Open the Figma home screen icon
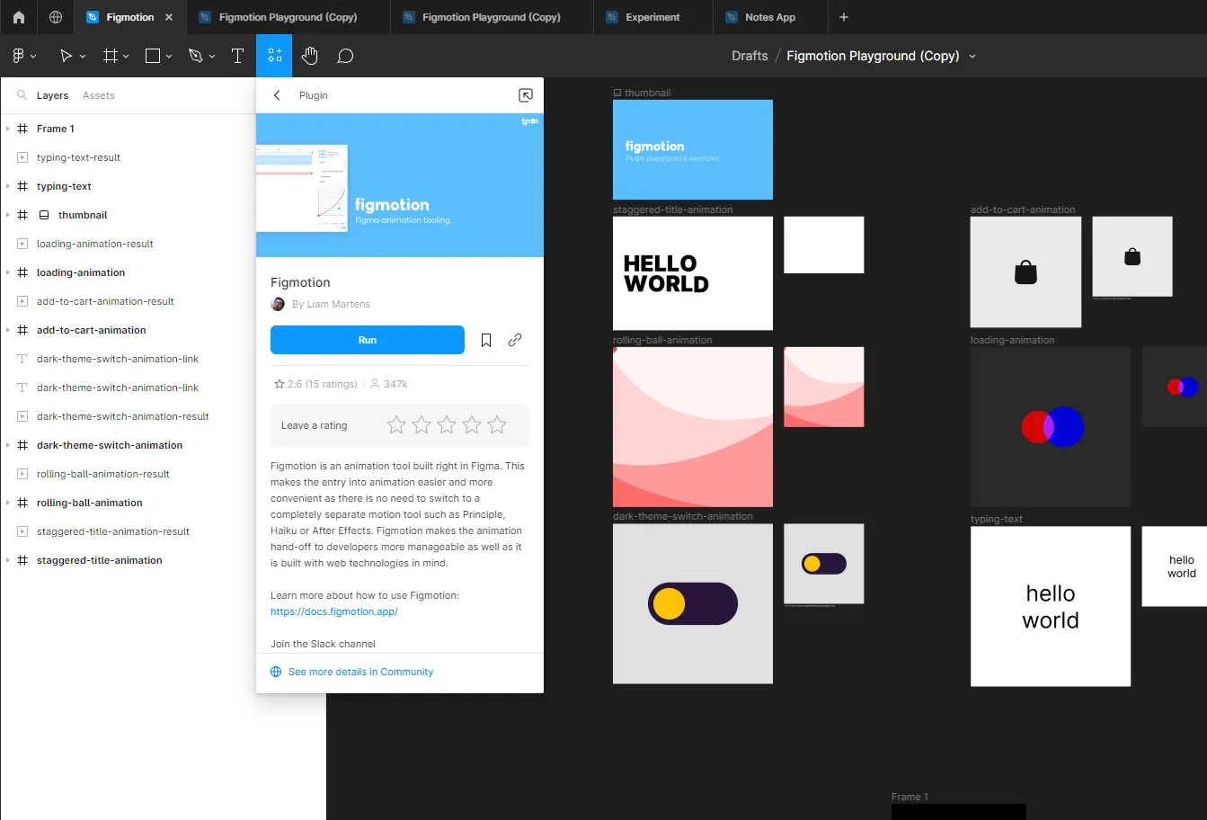Viewport: 1207px width, 820px height. pyautogui.click(x=19, y=17)
